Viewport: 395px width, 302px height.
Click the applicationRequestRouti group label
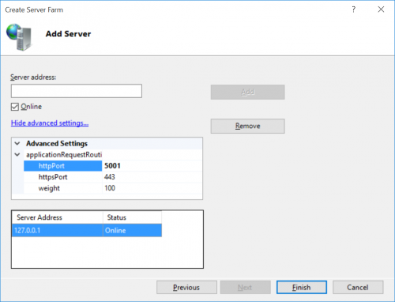[64, 155]
